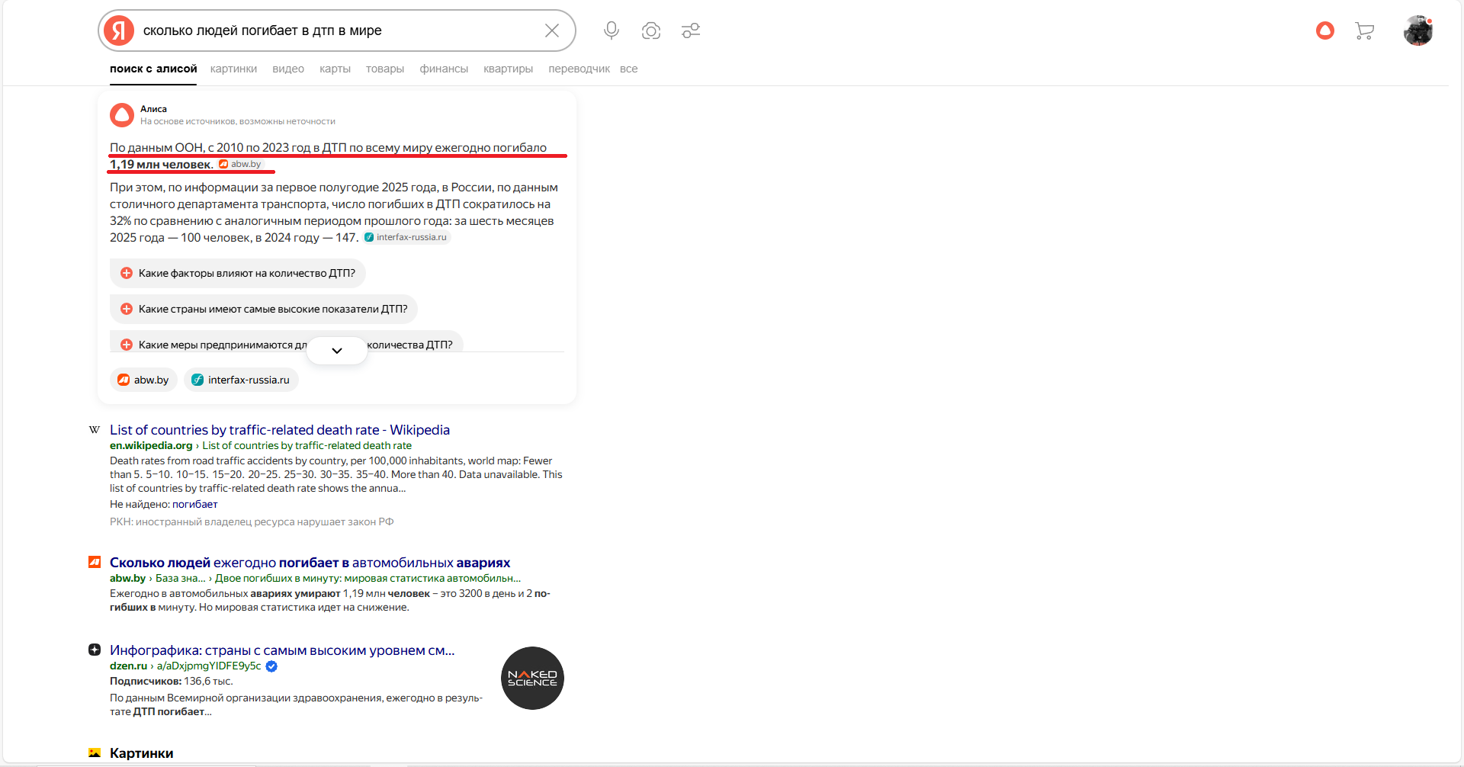Click into the search input field

335,30
